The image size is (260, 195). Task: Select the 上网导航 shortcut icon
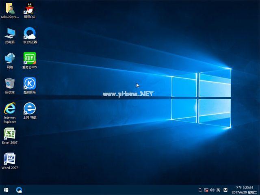tap(30, 111)
